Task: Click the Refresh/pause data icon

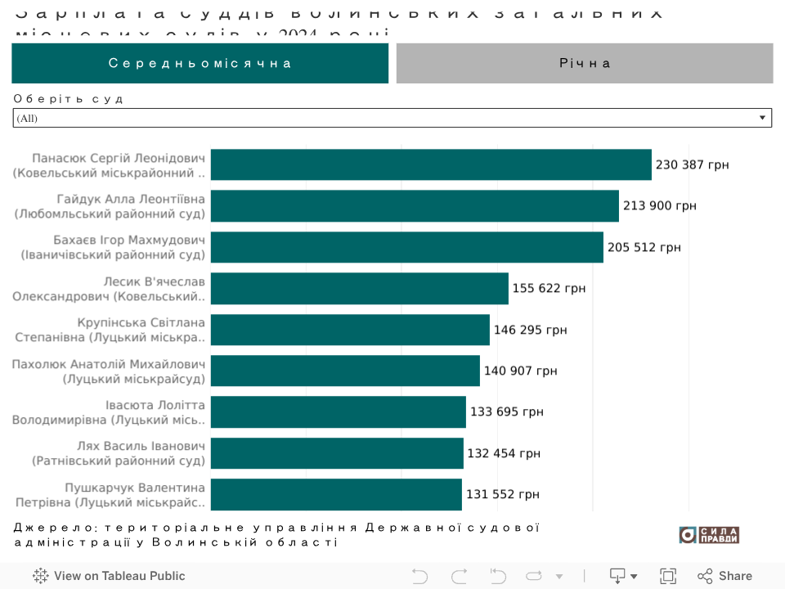Action: (x=534, y=576)
